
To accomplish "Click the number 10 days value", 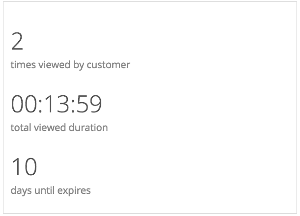I will [x=24, y=167].
